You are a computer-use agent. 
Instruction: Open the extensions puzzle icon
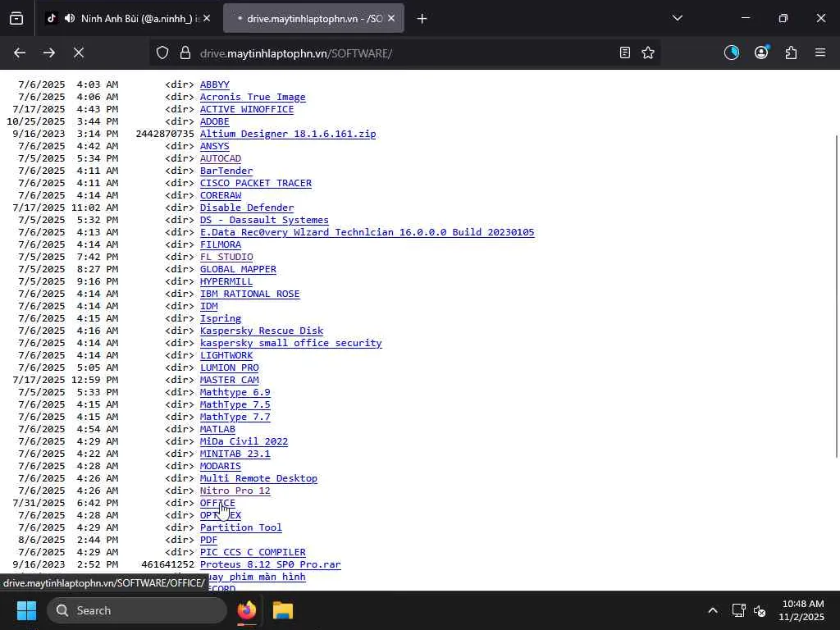pyautogui.click(x=791, y=52)
